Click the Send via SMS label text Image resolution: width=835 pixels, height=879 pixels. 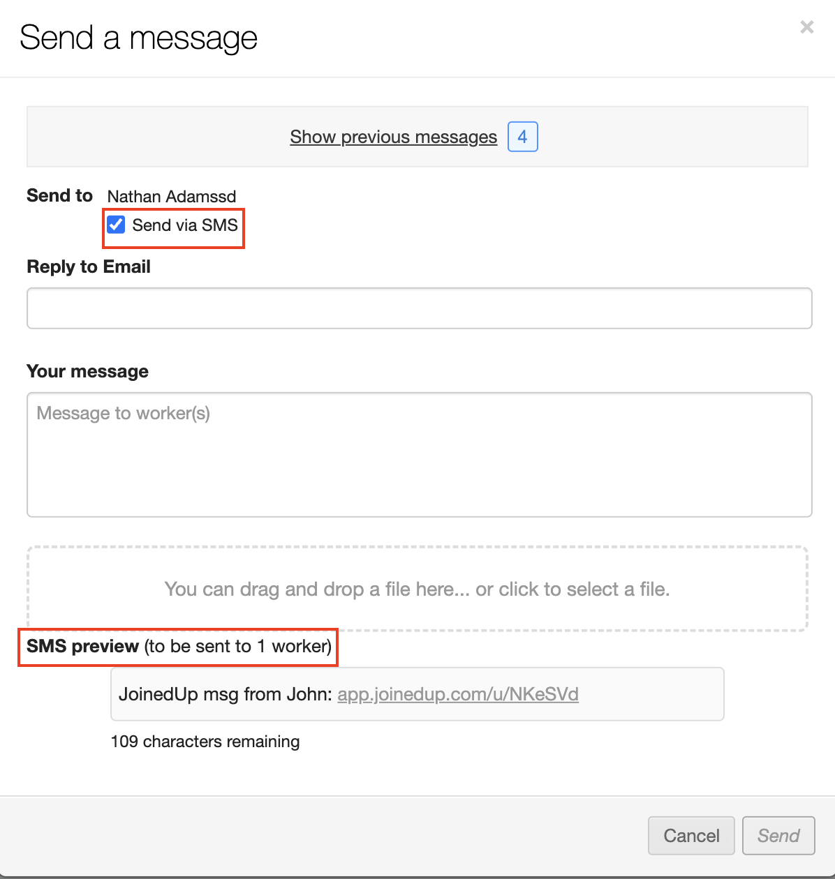pos(185,225)
